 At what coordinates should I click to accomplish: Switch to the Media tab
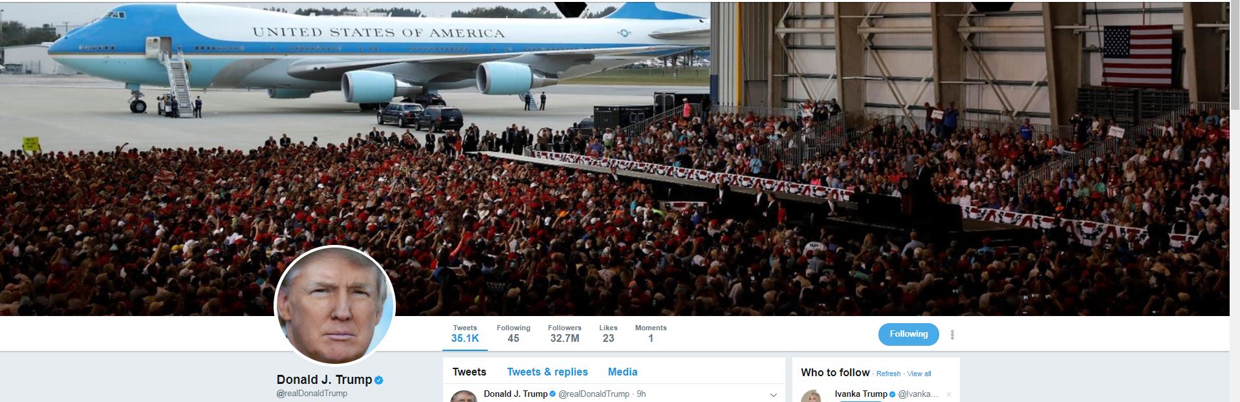pyautogui.click(x=623, y=372)
